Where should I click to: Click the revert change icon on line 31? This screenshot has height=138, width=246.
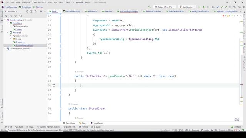pyautogui.click(x=54, y=85)
